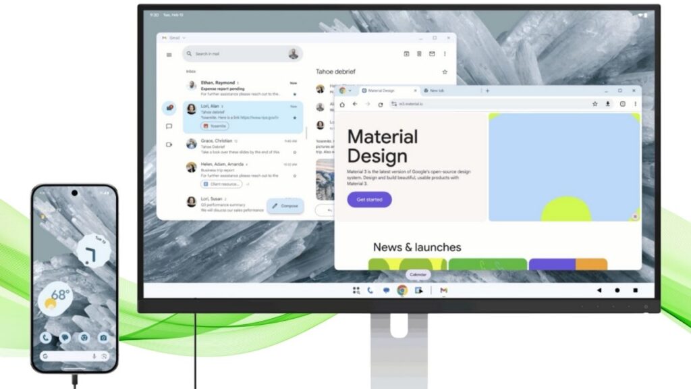Screen dimensions: 691x389
Task: Launch Messages from the taskbar
Action: point(386,290)
